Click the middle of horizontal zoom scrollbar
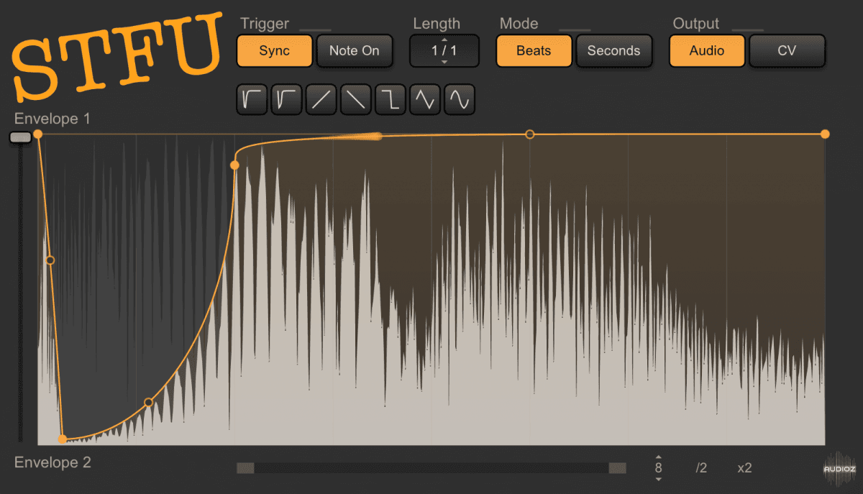The width and height of the screenshot is (863, 494). tap(431, 468)
